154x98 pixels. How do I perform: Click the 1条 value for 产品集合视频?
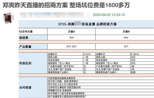pyautogui.click(x=133, y=66)
